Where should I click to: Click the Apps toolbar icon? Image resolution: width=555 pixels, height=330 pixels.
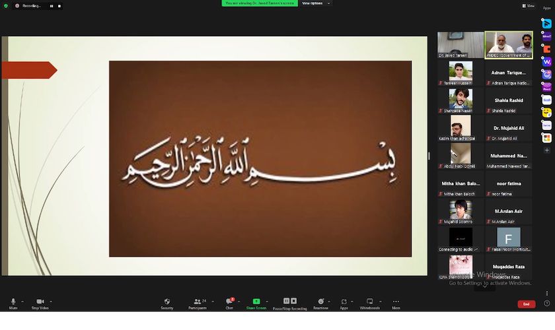[x=344, y=302]
